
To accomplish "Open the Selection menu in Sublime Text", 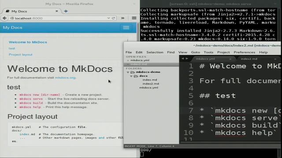I will pos(155,52).
